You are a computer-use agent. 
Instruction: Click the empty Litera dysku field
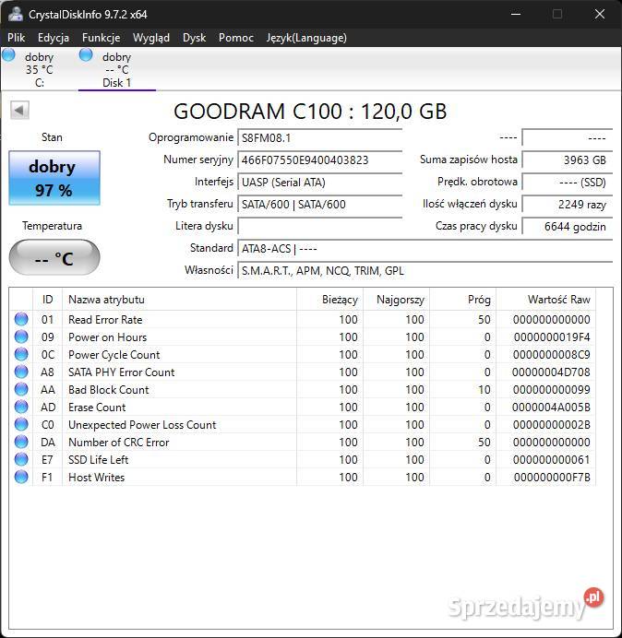319,226
